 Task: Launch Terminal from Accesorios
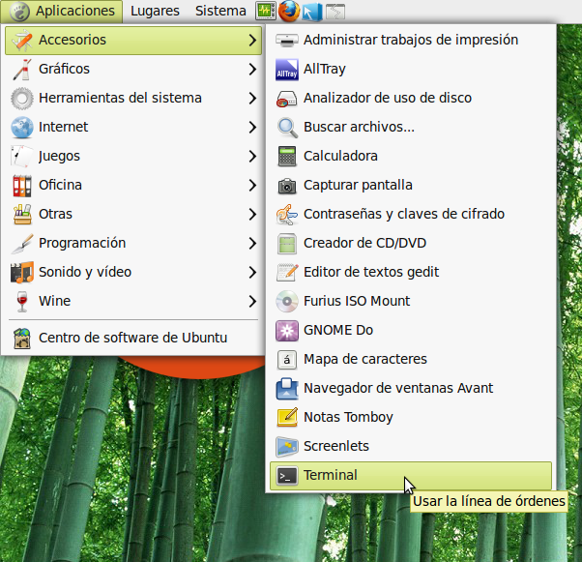click(x=411, y=476)
